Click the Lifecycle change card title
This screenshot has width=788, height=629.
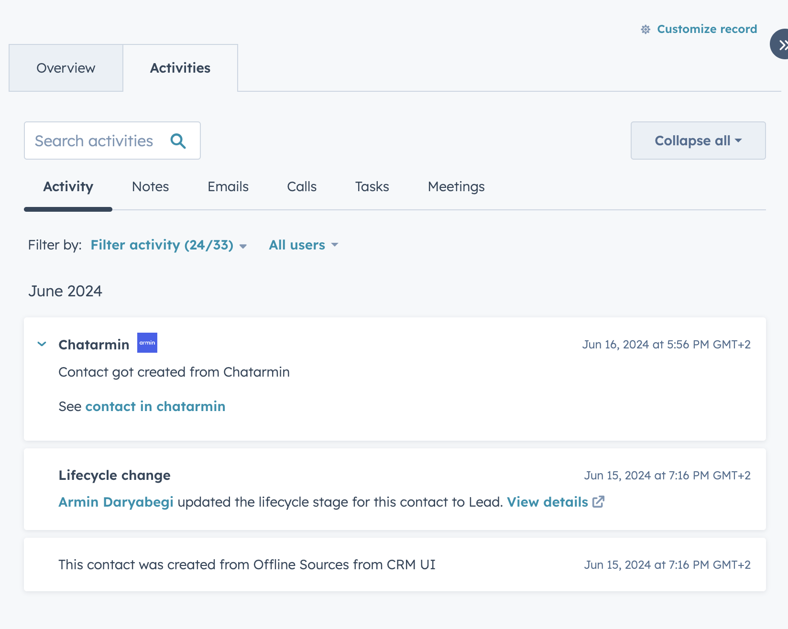pyautogui.click(x=115, y=476)
